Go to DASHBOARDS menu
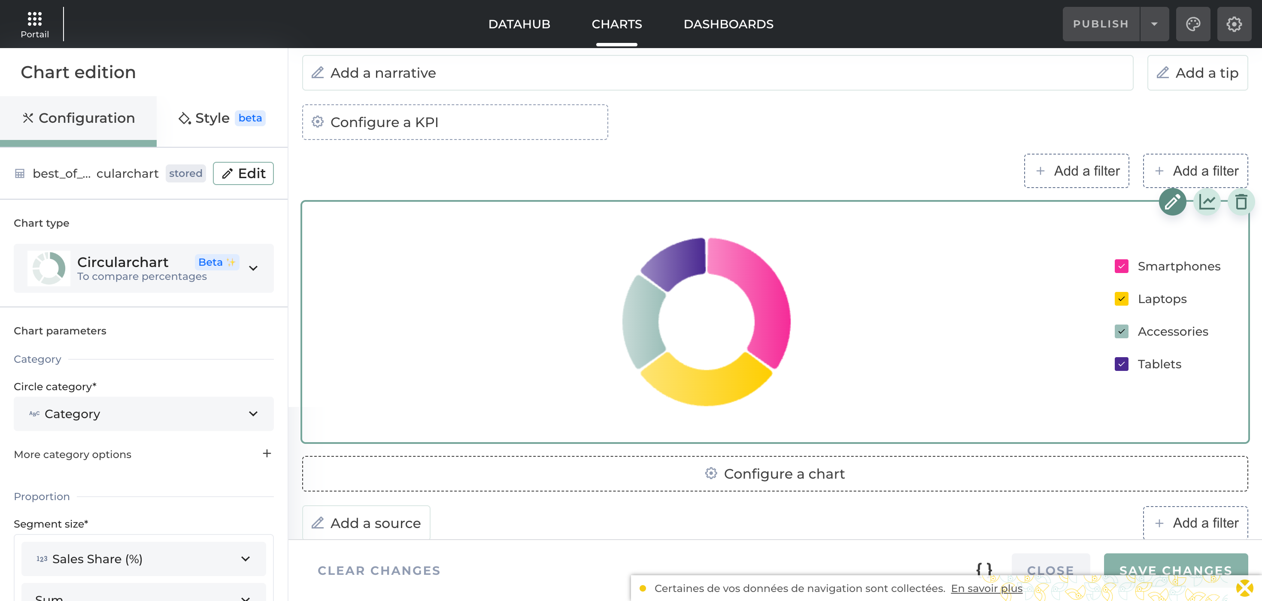 (x=728, y=24)
